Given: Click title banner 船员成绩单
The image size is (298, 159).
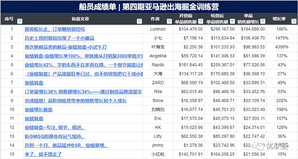Looking at the screenshot, I should [x=149, y=7].
